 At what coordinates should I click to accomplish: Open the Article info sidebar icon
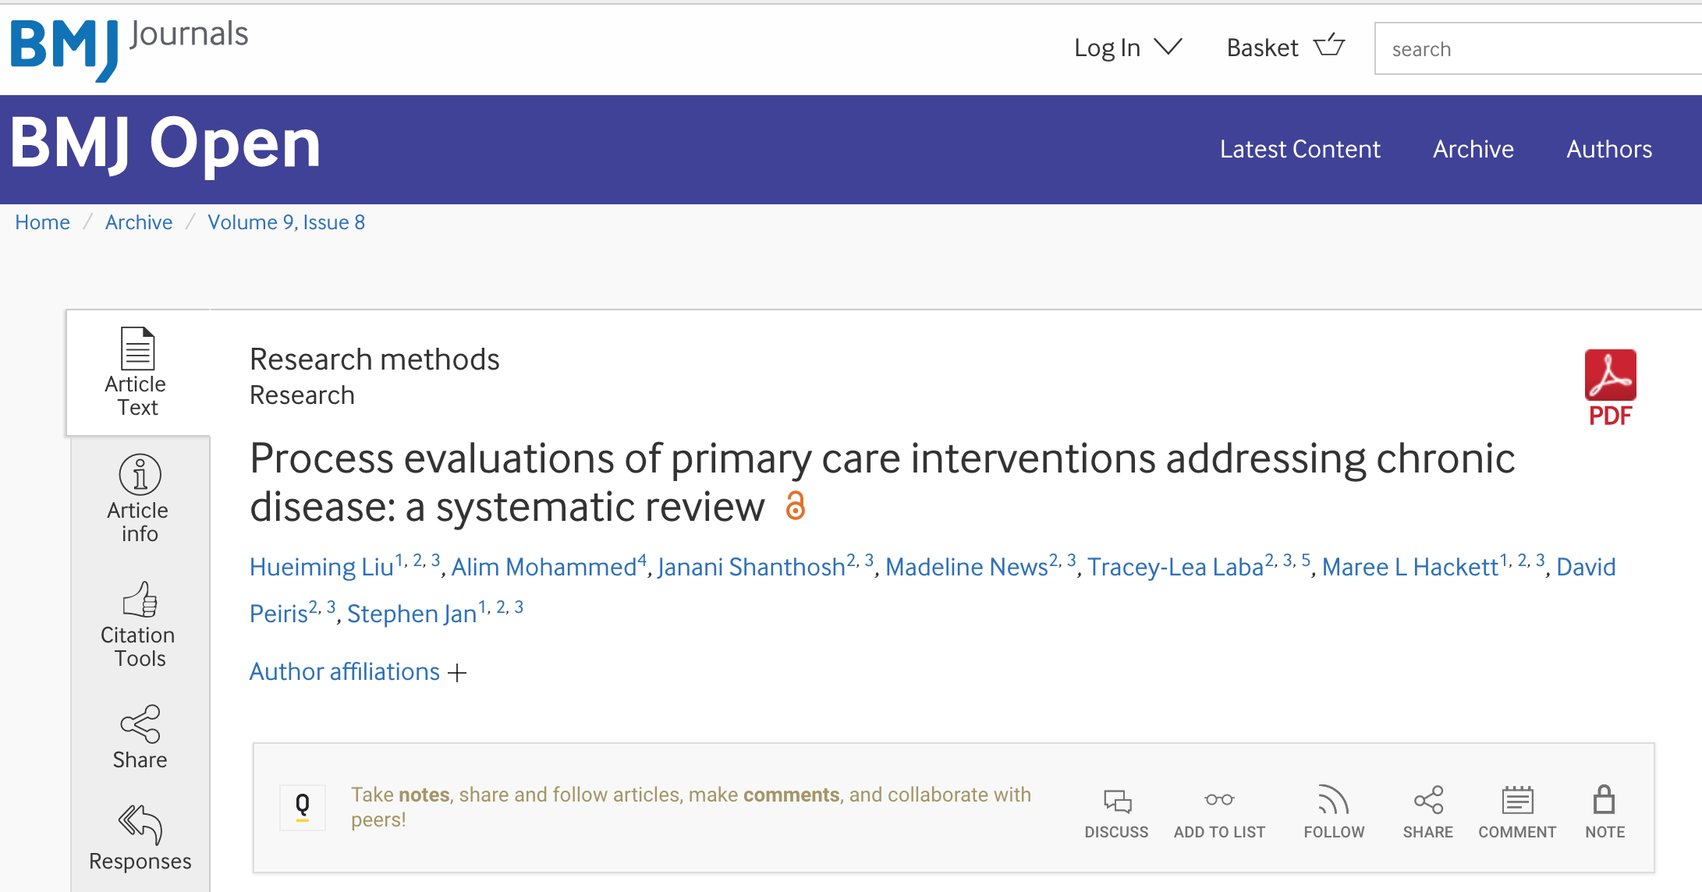[140, 474]
